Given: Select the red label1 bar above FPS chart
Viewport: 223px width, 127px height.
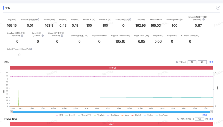Looking at the screenshot, I should [111, 68].
